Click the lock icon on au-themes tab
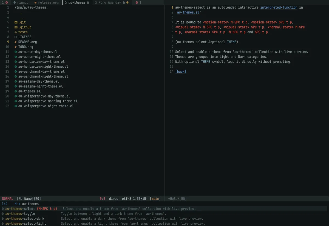Image resolution: width=329 pixels, height=226 pixels. 88,2
